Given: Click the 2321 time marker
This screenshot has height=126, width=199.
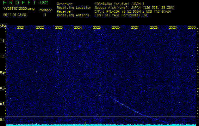Looking at the screenshot, I should [x=21, y=28].
